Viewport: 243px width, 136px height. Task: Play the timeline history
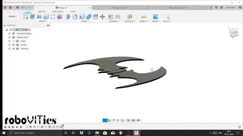pyautogui.click(x=13, y=127)
